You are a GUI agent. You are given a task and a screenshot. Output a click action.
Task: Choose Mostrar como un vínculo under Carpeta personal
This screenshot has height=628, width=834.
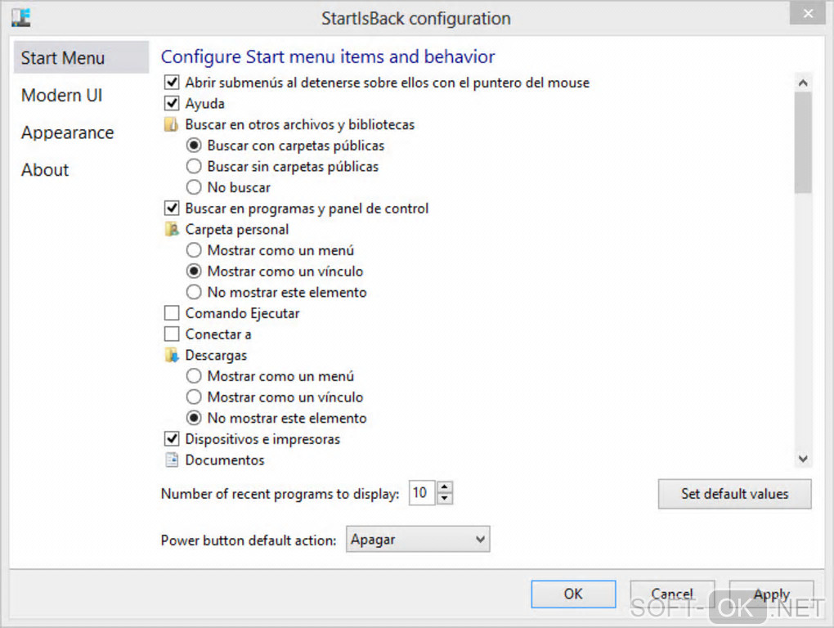coord(194,271)
